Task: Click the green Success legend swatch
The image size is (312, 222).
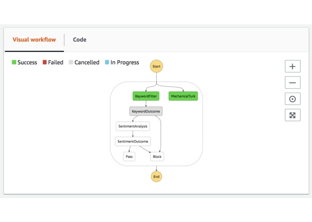Action: tap(14, 62)
